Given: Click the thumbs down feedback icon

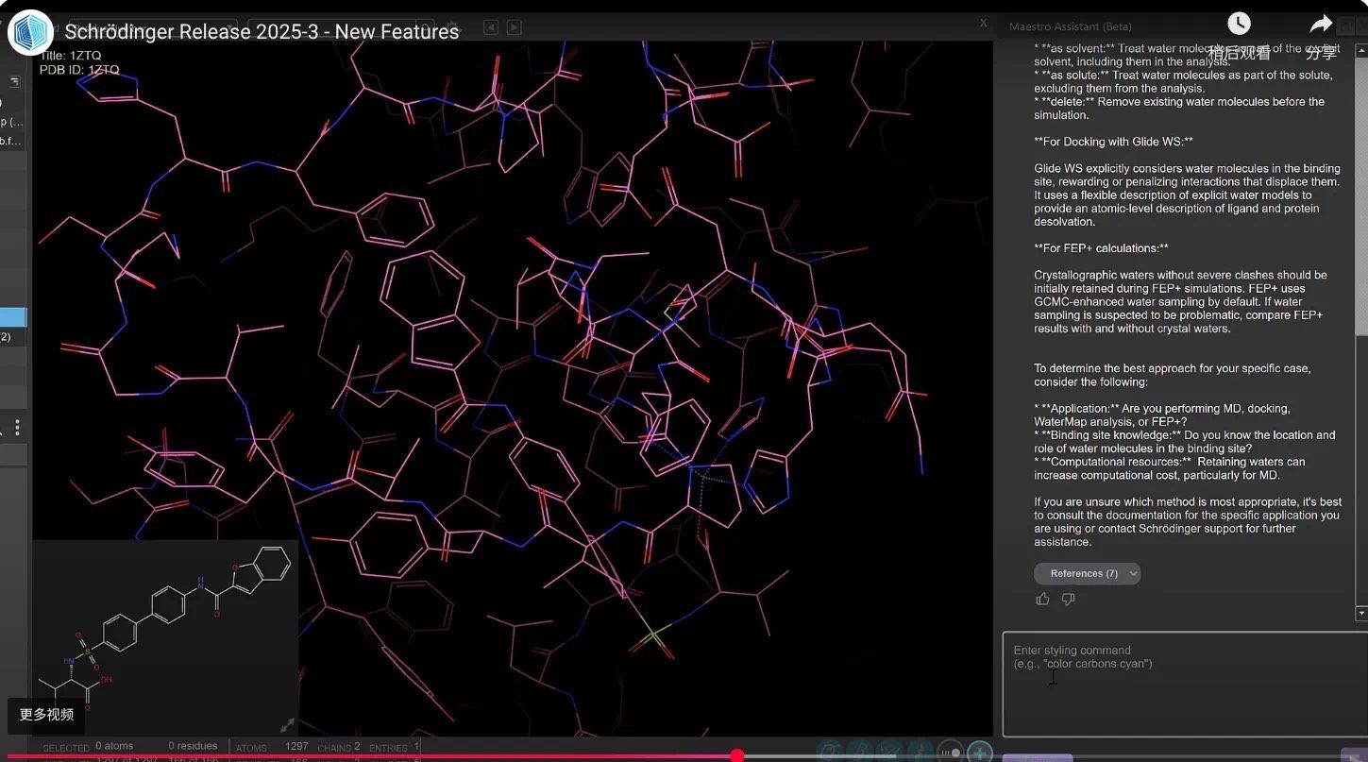Looking at the screenshot, I should [1068, 599].
